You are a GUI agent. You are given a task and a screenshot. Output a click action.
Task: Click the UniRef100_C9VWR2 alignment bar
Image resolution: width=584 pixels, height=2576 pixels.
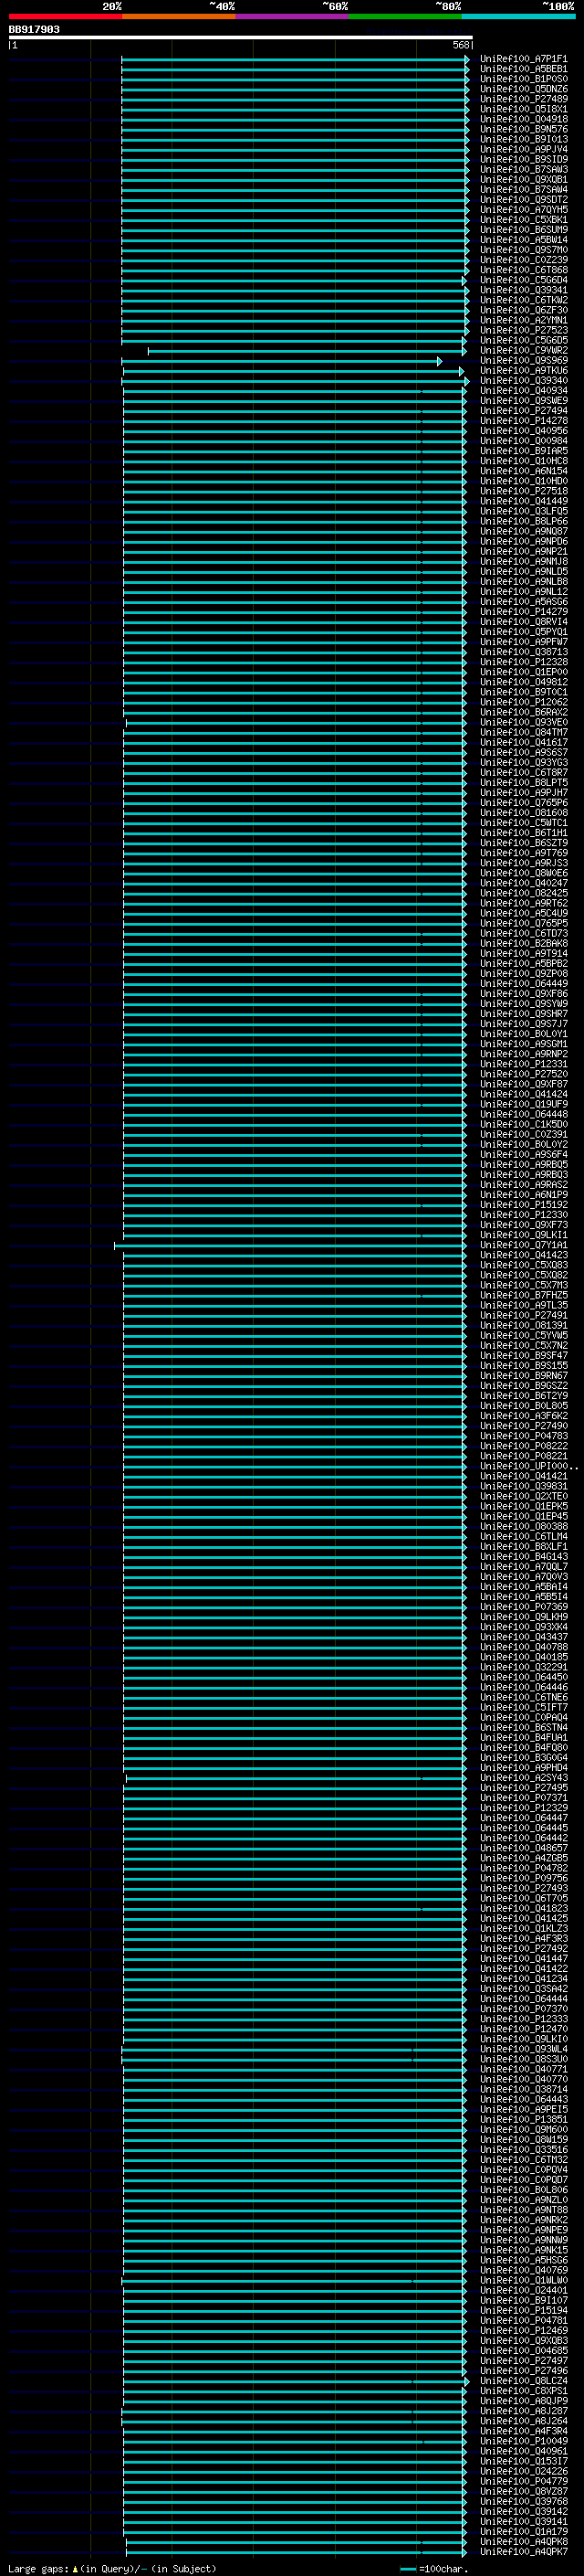click(x=307, y=351)
